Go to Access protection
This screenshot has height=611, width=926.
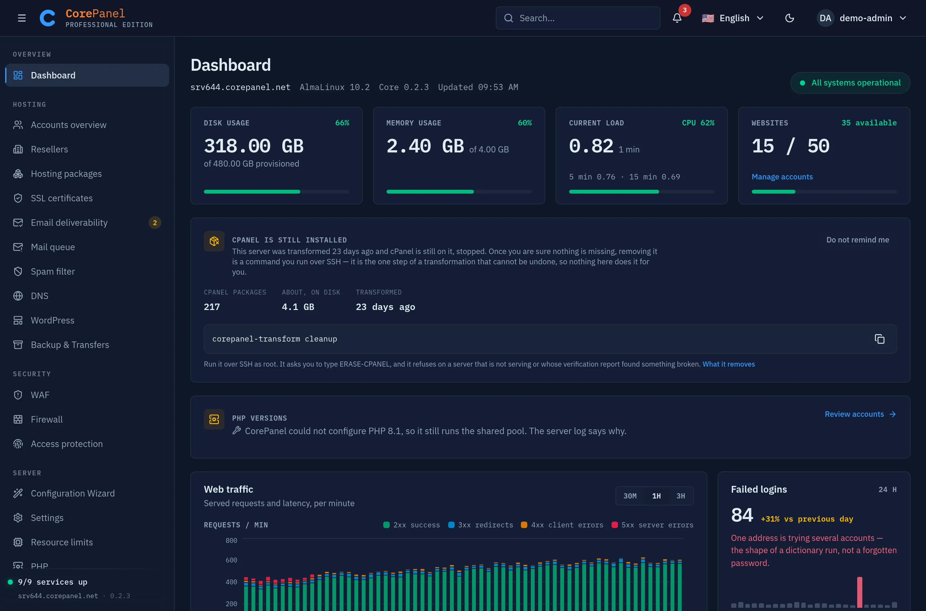(x=87, y=444)
